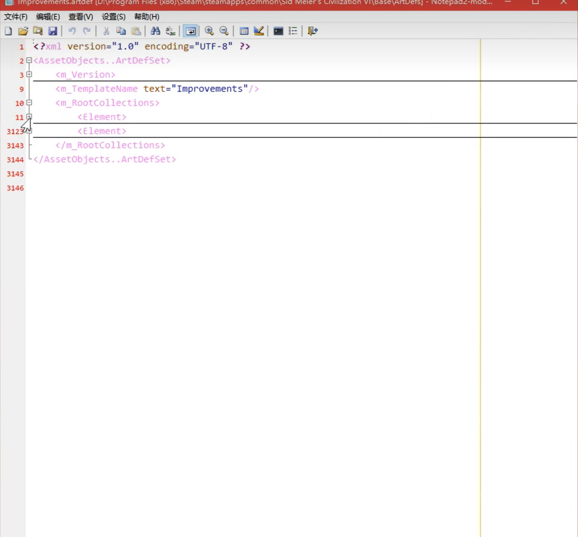Click the Save floppy disk icon
The width and height of the screenshot is (578, 537).
(53, 31)
